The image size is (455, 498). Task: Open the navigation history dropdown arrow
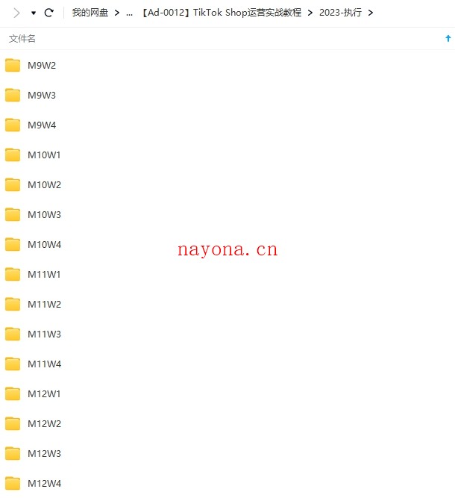[x=34, y=13]
